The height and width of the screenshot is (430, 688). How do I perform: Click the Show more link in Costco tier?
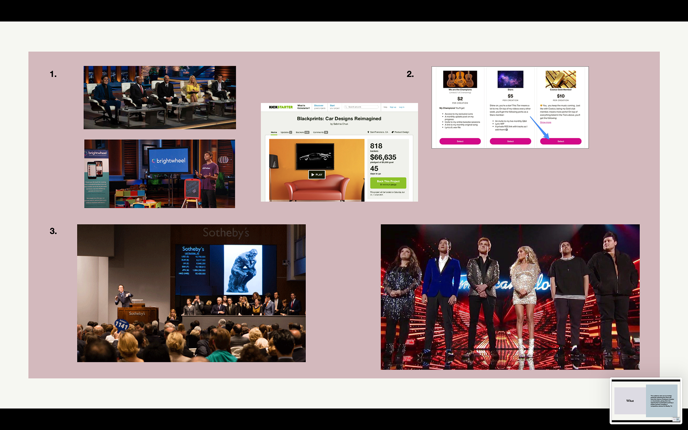[545, 123]
